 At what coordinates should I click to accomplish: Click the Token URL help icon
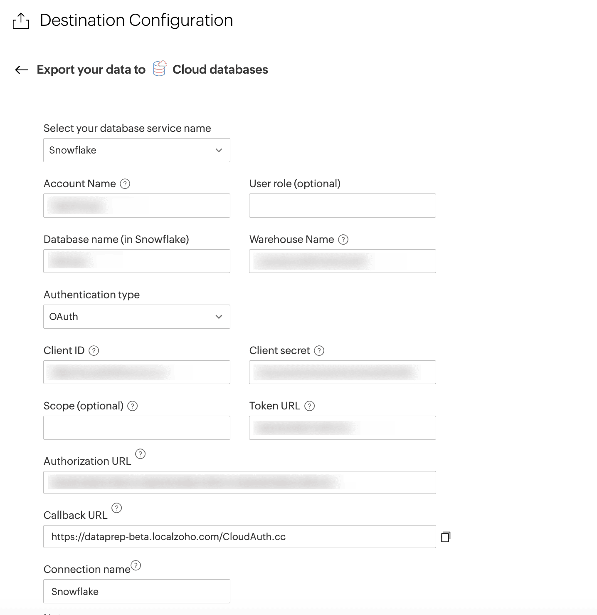tap(309, 406)
